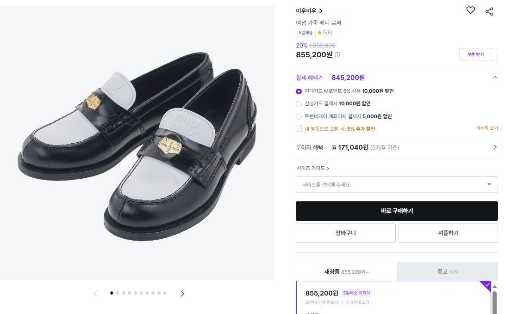Screen dimensions: 505x314
Task: Switch to the 새상품 tab
Action: click(346, 272)
